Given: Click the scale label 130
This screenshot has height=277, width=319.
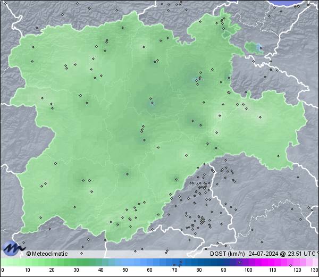Looking at the screenshot, I should click(x=315, y=270).
